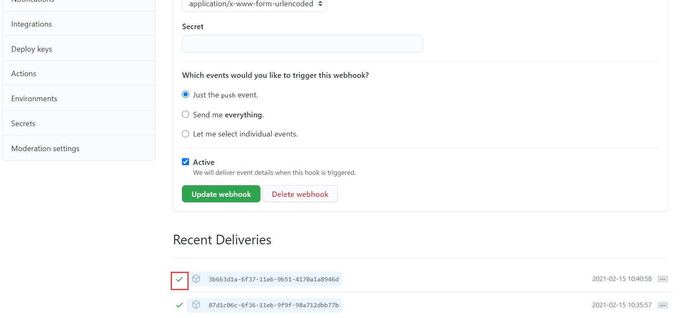The image size is (687, 318).
Task: Open ellipsis menu for 10:35:57 delivery
Action: [662, 305]
